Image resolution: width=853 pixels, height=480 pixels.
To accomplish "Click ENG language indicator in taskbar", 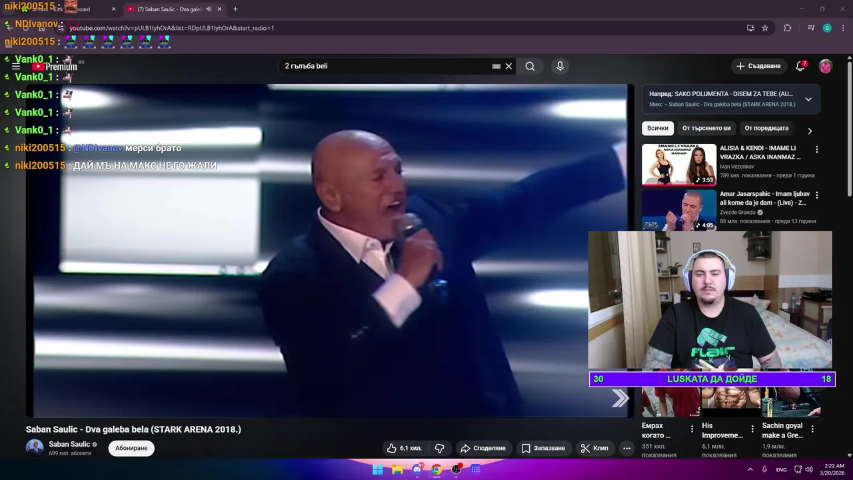I will click(x=781, y=469).
